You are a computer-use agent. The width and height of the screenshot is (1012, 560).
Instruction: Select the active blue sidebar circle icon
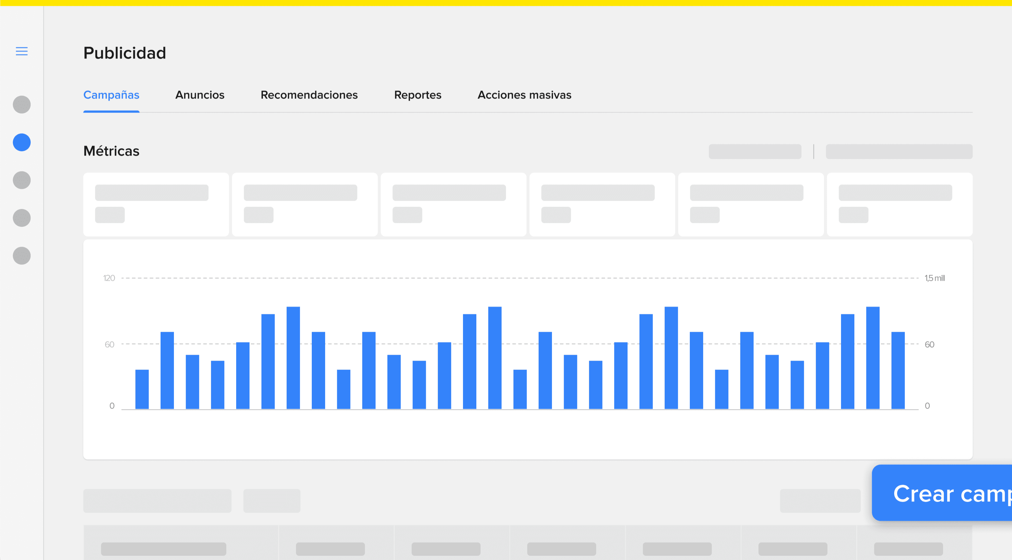[x=22, y=142]
